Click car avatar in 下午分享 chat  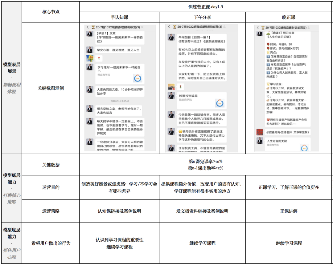click(171, 87)
